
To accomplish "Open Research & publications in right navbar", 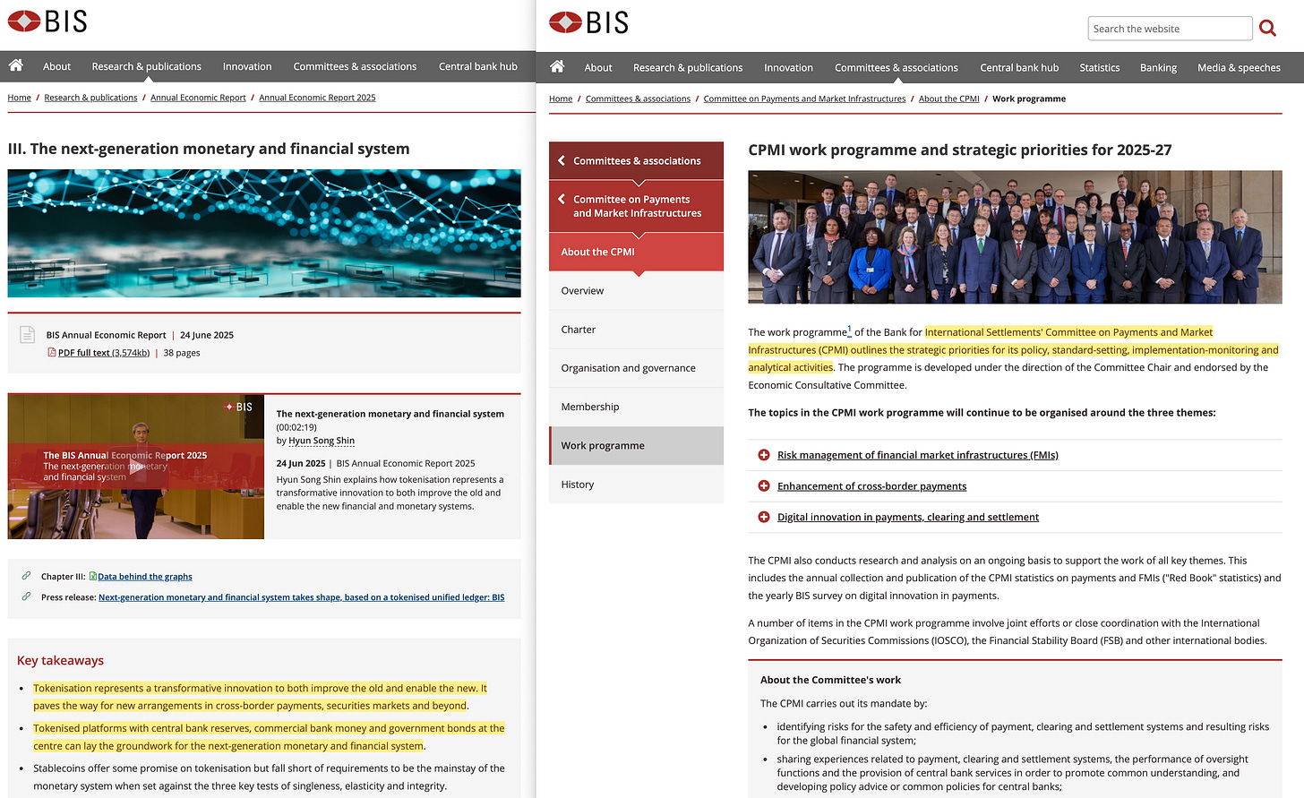I will click(688, 67).
